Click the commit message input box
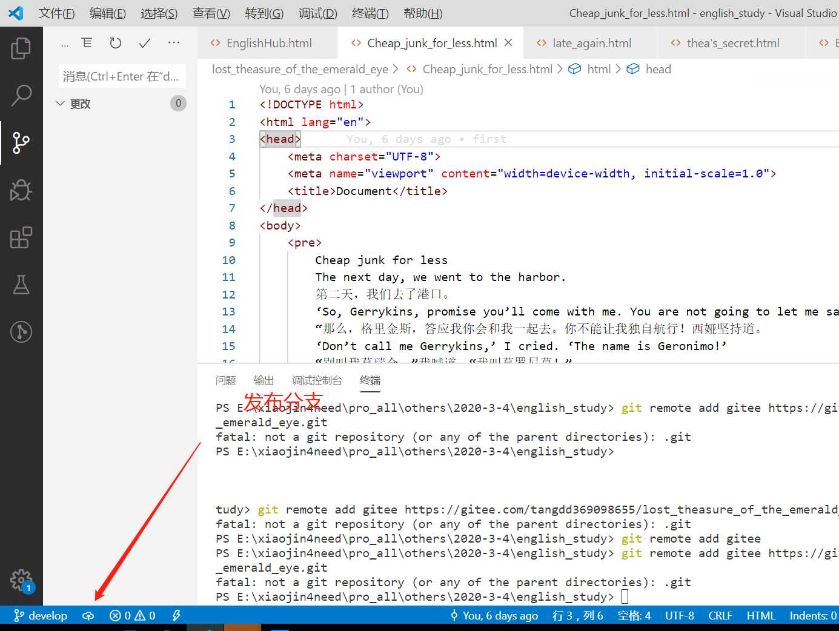 122,76
